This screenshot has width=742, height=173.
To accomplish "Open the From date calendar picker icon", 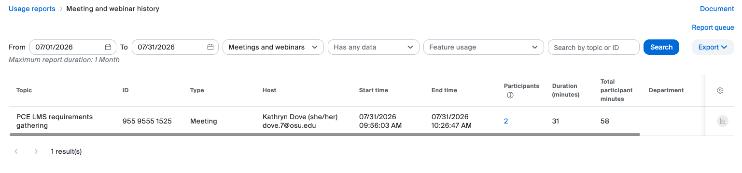I will (108, 47).
